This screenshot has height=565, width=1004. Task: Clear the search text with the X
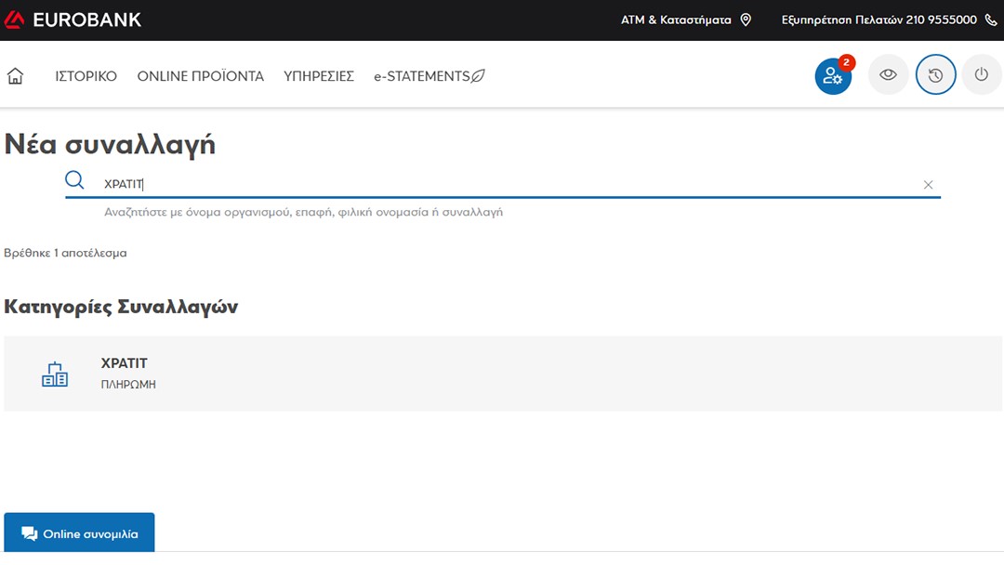click(928, 185)
